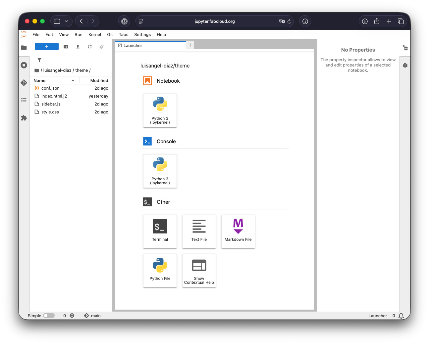Switch to the Launcher tab
The width and height of the screenshot is (429, 344).
pos(133,45)
